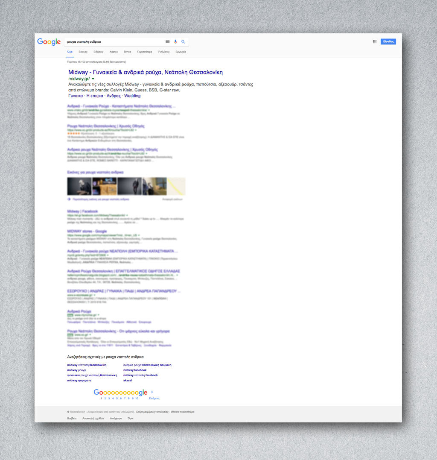The width and height of the screenshot is (437, 460).
Task: Switch to the Βίντεο tab
Action: [127, 52]
